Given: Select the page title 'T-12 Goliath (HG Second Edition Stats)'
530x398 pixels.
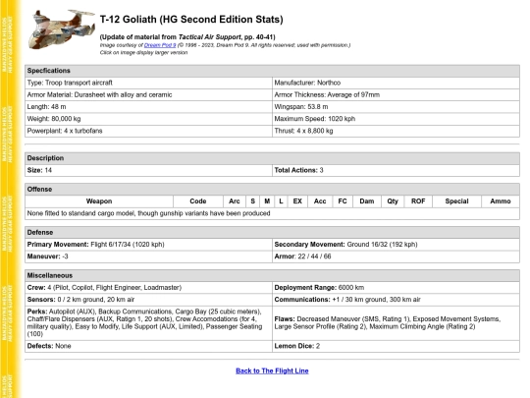Looking at the screenshot, I should [x=191, y=20].
